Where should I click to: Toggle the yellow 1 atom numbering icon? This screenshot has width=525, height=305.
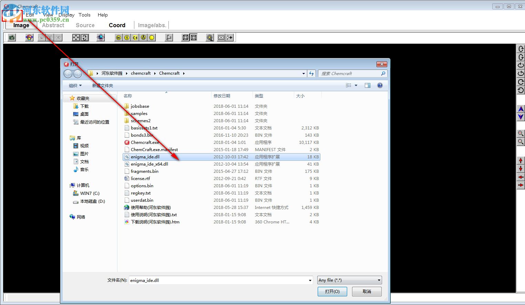coord(127,38)
